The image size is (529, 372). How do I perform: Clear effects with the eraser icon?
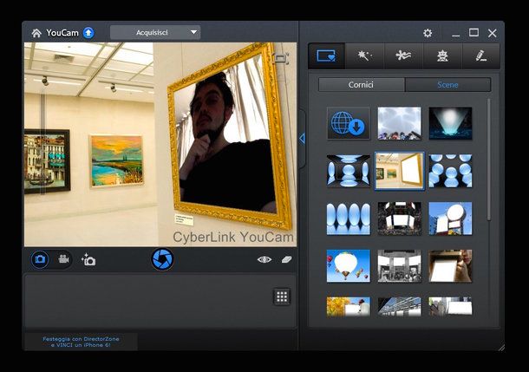[286, 259]
